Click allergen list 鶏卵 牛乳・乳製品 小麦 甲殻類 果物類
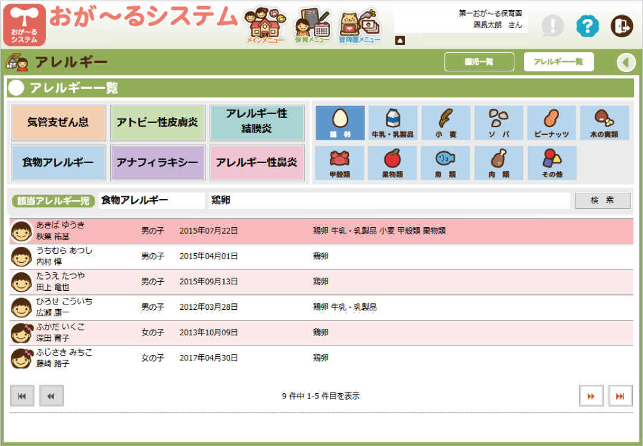This screenshot has width=643, height=446. pos(379,231)
